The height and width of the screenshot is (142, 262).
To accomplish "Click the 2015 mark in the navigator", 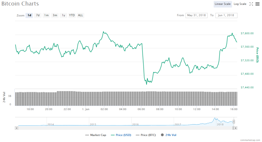I will point(93,124).
